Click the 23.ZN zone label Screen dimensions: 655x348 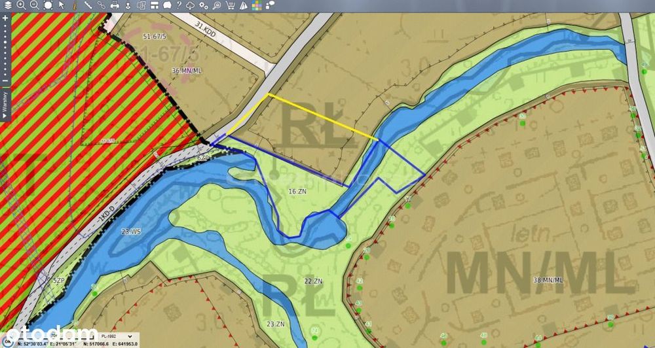point(275,323)
